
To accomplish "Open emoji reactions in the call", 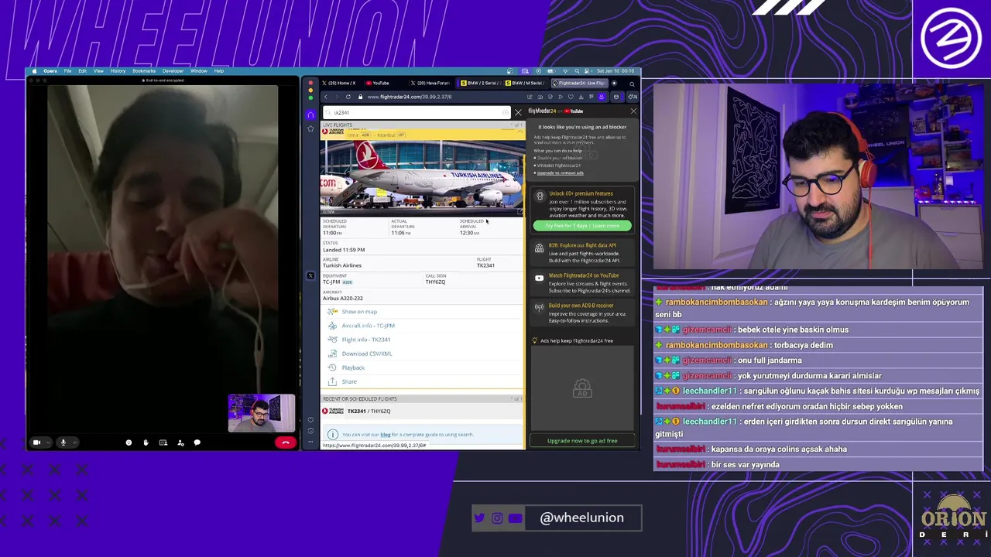I will [129, 443].
